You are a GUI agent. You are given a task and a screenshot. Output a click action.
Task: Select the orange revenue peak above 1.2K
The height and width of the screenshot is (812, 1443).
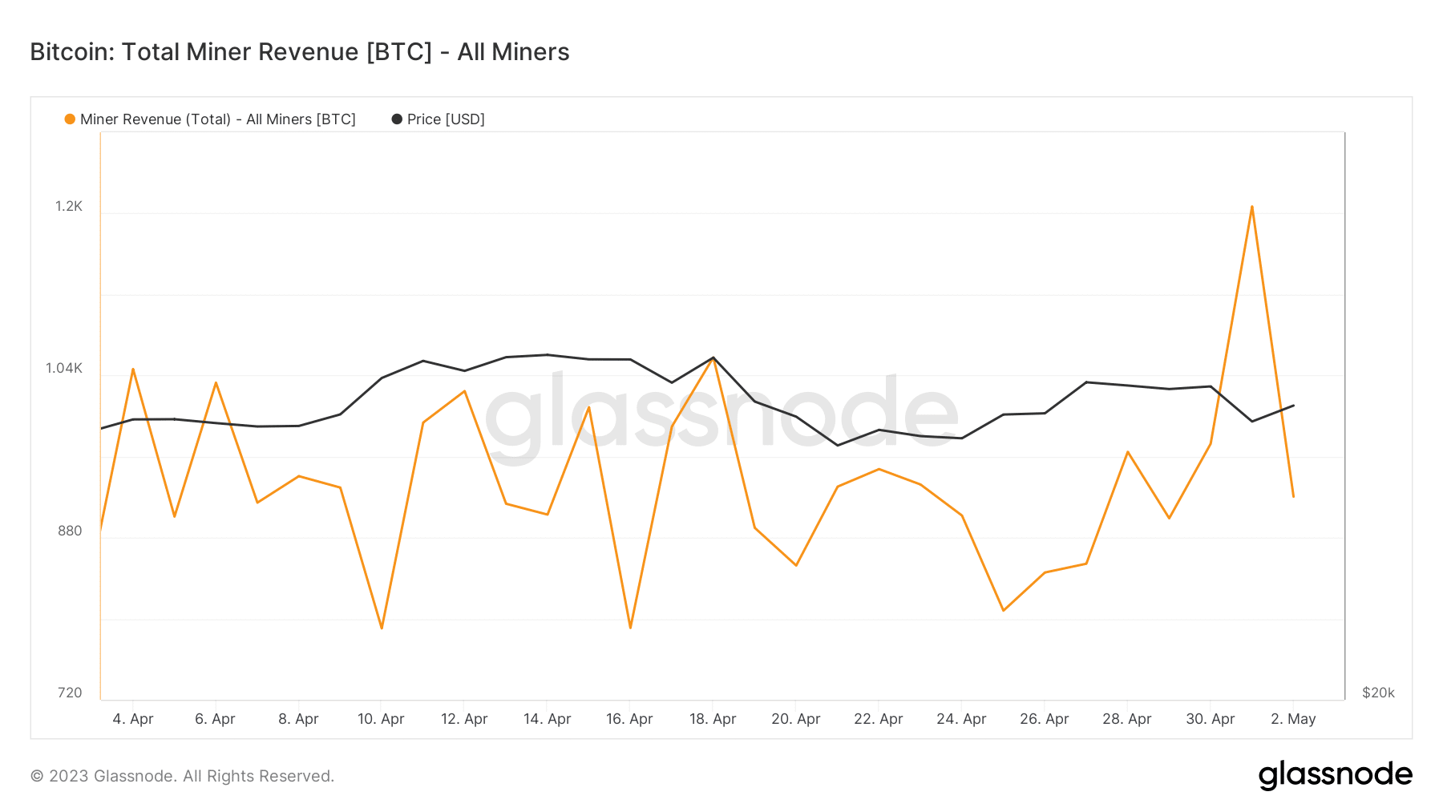pos(1251,207)
